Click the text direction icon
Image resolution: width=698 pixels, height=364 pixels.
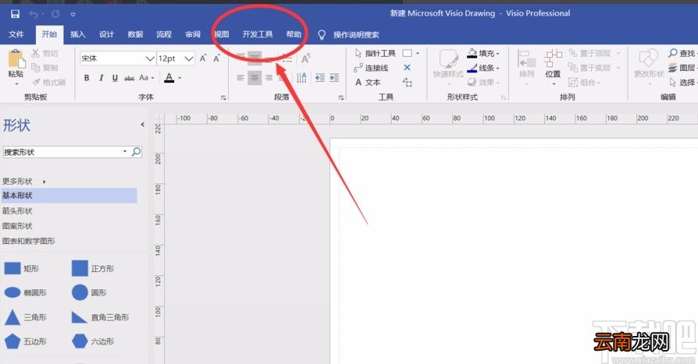[x=301, y=78]
